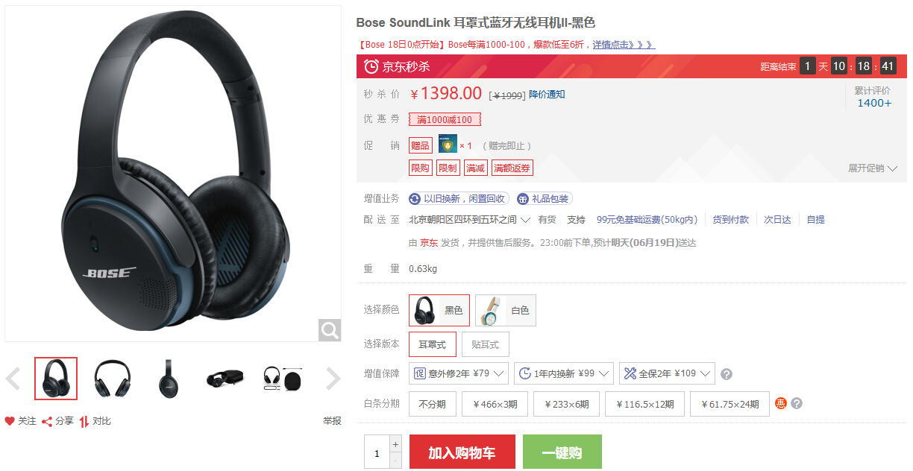Select the 白色 color option
The height and width of the screenshot is (471, 913).
[506, 310]
